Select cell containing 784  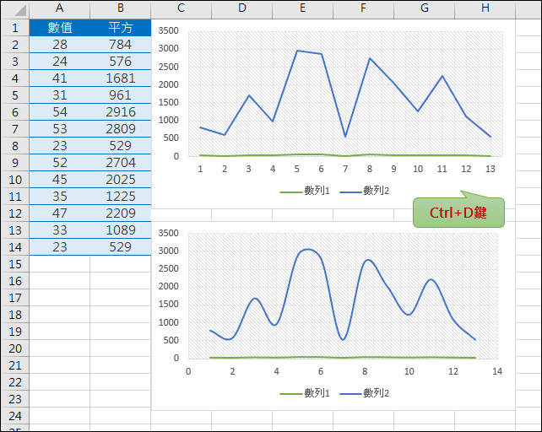pos(120,45)
